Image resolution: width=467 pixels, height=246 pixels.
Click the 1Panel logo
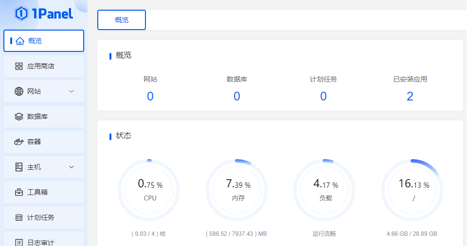(44, 14)
